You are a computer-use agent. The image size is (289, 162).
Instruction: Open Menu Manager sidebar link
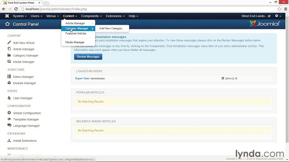pyautogui.click(x=23, y=76)
